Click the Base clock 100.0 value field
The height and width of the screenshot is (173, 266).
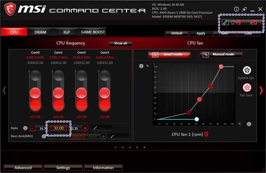click(x=77, y=136)
